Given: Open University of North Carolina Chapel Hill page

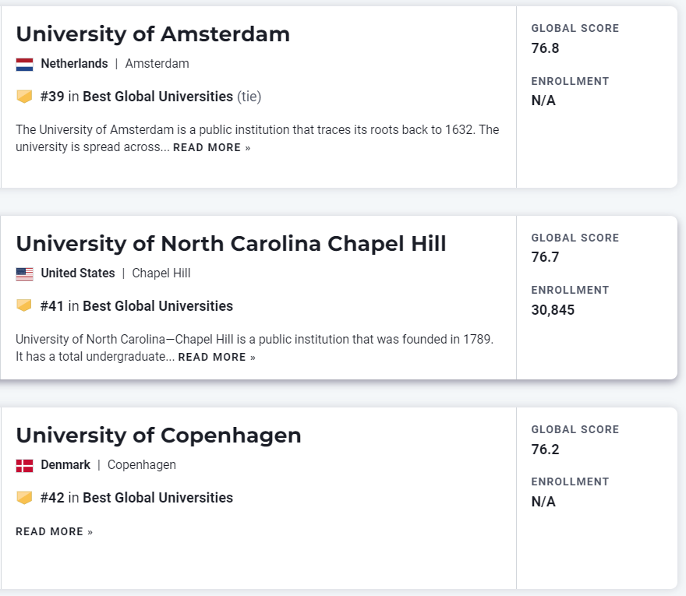Looking at the screenshot, I should tap(231, 244).
